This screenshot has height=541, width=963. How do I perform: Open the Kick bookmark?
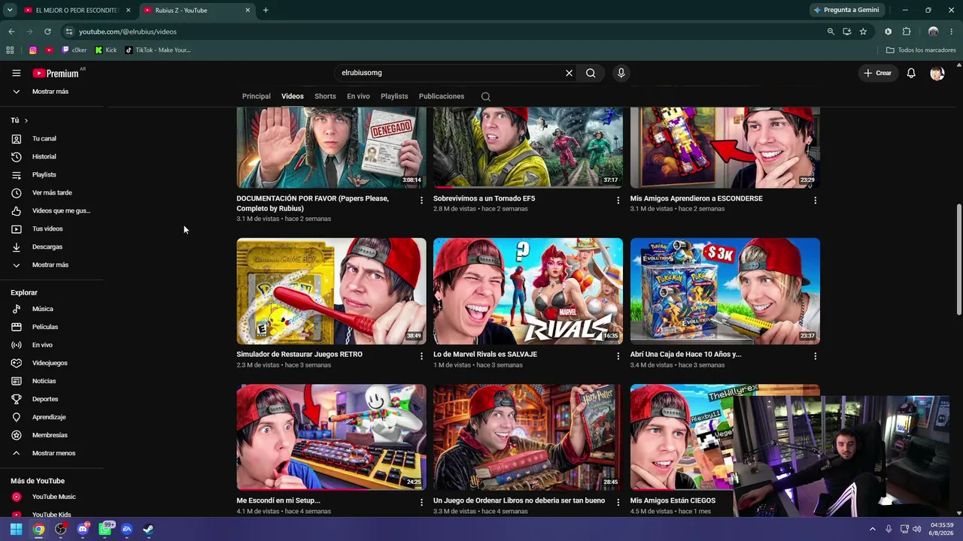coord(106,50)
